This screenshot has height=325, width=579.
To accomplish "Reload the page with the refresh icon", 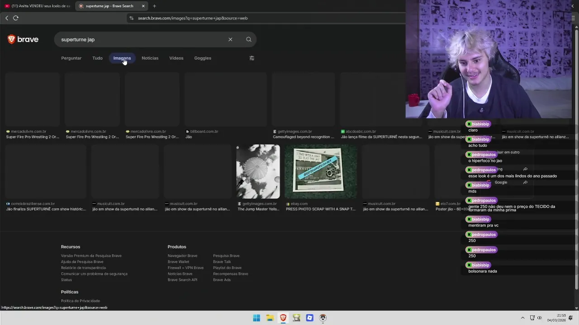I will (16, 18).
